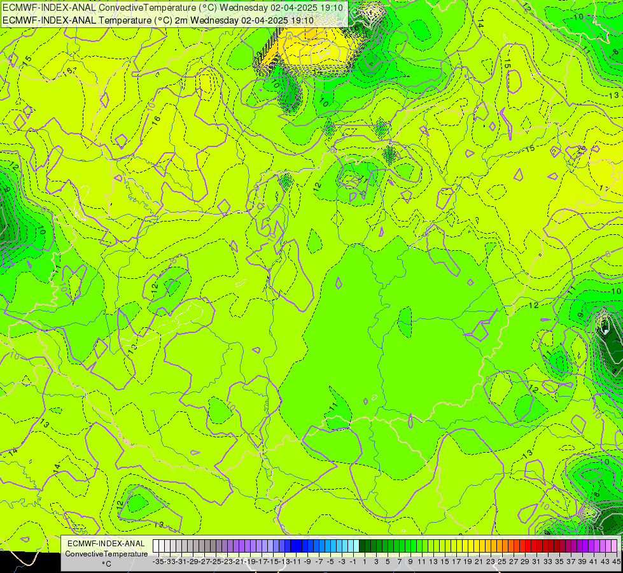The image size is (623, 573).
Task: Select the pink rightmost swatch above 45
Action: [614, 546]
